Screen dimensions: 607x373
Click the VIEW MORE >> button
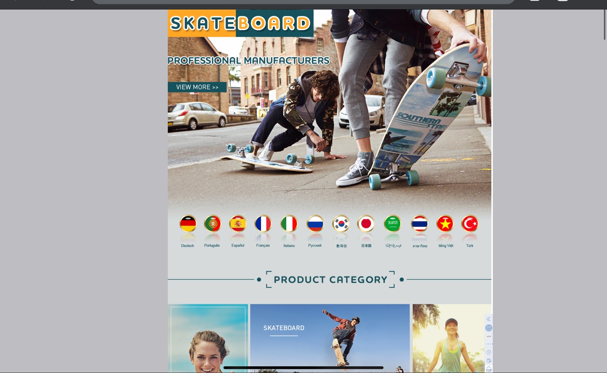click(x=197, y=87)
